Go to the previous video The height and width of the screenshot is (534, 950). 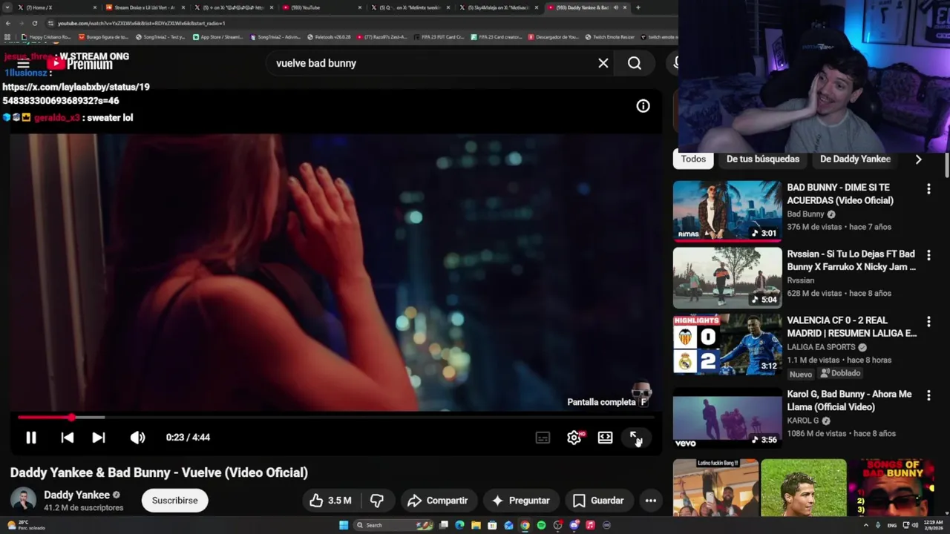[x=67, y=438]
